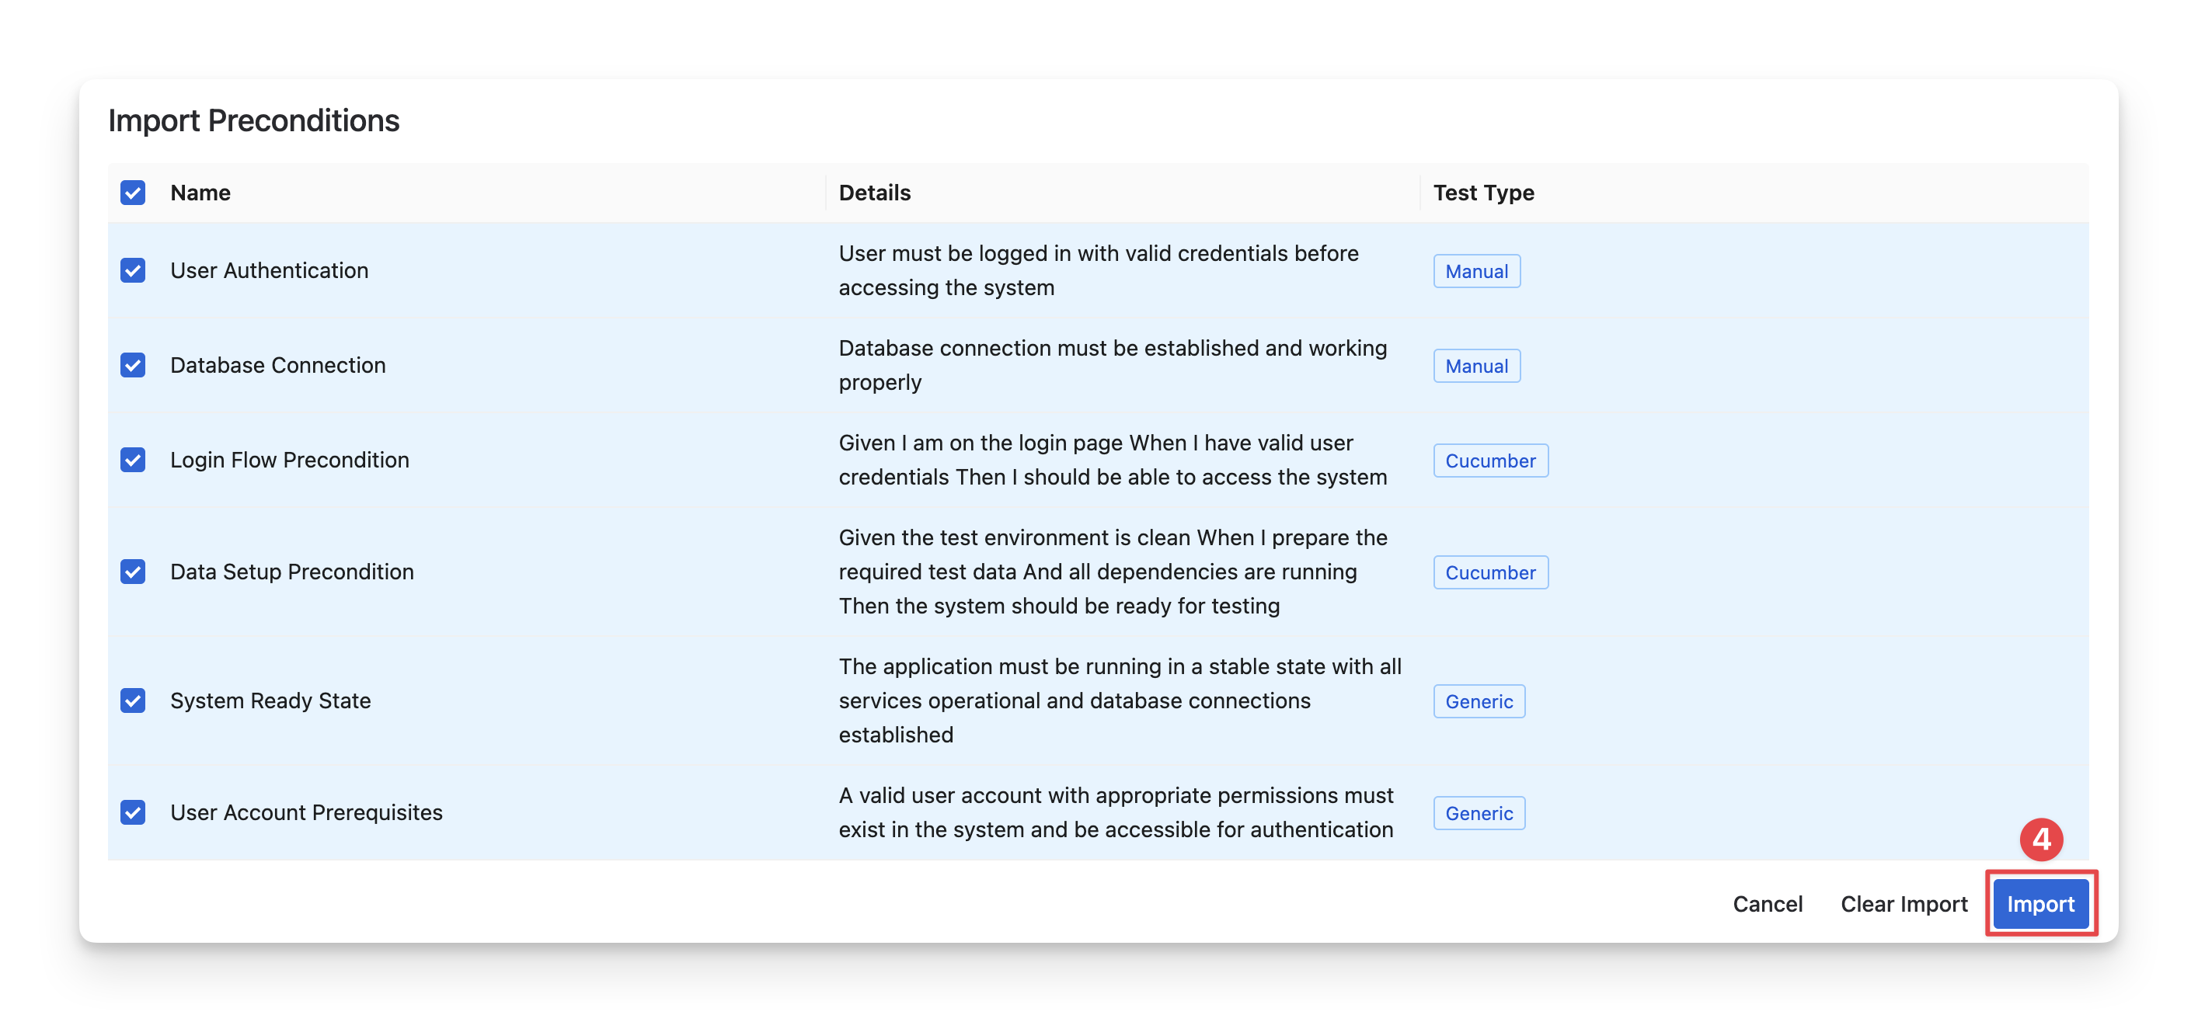Click Manual tag on Database Connection row
The height and width of the screenshot is (1022, 2198).
(x=1476, y=366)
